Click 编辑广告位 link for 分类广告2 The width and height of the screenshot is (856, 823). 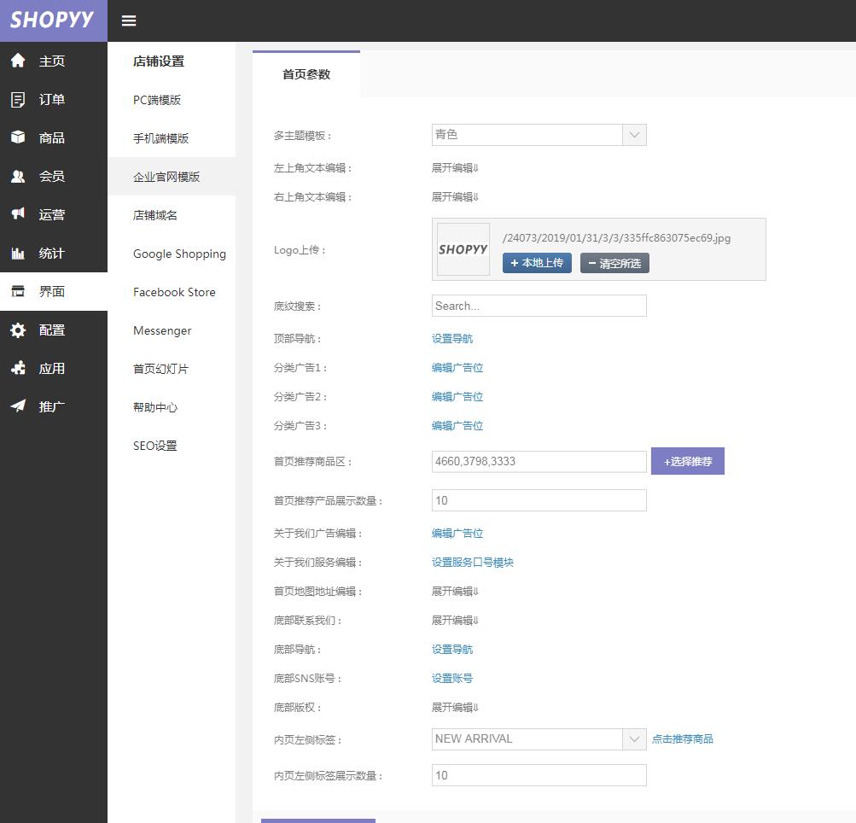tap(457, 396)
